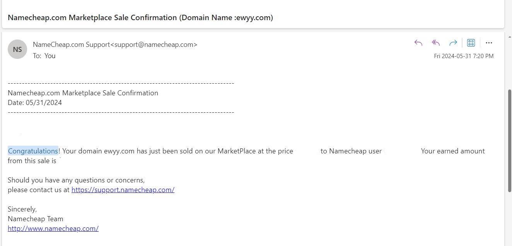Click the highlighted word Congratulations
512x246 pixels.
pyautogui.click(x=33, y=151)
